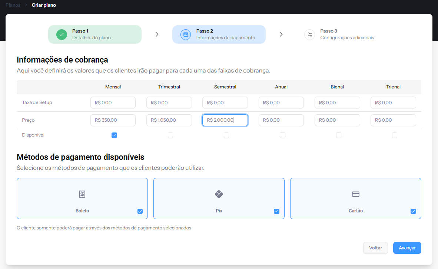
Task: Click the Passo 2 payment information icon
Action: tap(186, 34)
